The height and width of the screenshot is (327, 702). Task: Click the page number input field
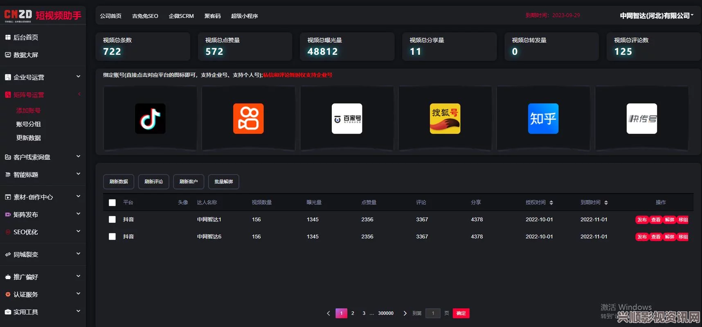(433, 314)
